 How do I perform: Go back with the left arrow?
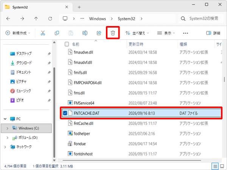pos(8,19)
